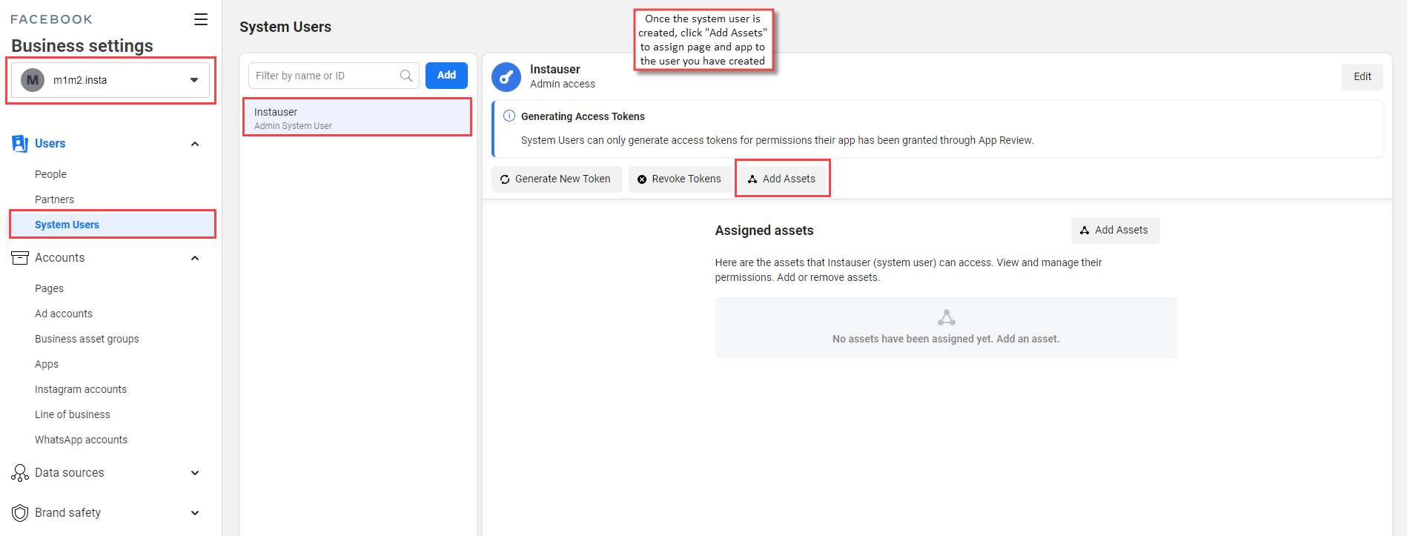Collapse the Users section chevron
The width and height of the screenshot is (1407, 536).
tap(195, 144)
